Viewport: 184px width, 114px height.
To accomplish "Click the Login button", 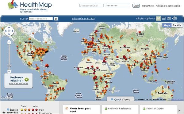I will click(x=136, y=5).
